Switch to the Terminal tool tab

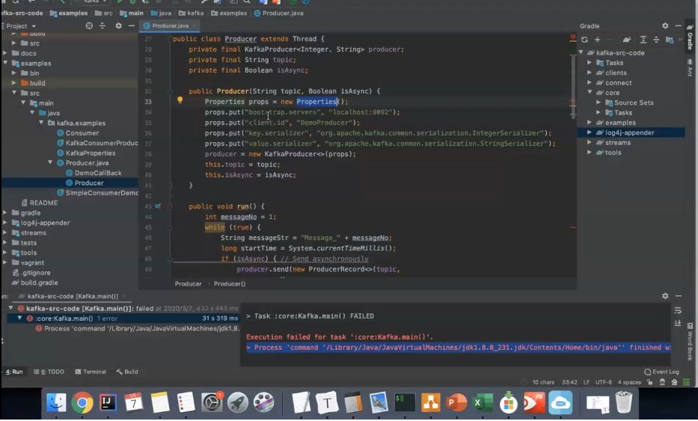pos(89,372)
